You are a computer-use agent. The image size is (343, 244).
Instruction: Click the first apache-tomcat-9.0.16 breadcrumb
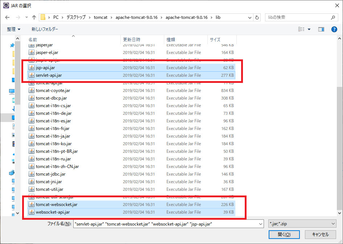(136, 17)
